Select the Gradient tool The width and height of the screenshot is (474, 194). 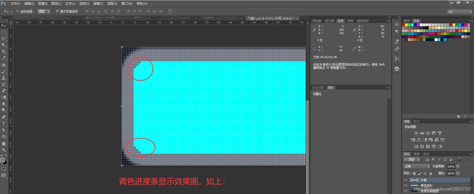coord(4,97)
